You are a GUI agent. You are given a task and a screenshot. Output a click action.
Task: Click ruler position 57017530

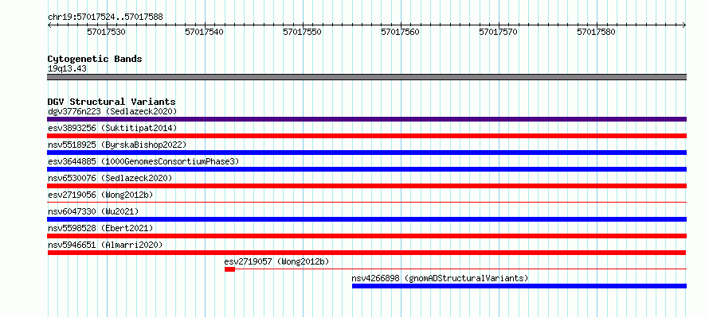(x=106, y=32)
